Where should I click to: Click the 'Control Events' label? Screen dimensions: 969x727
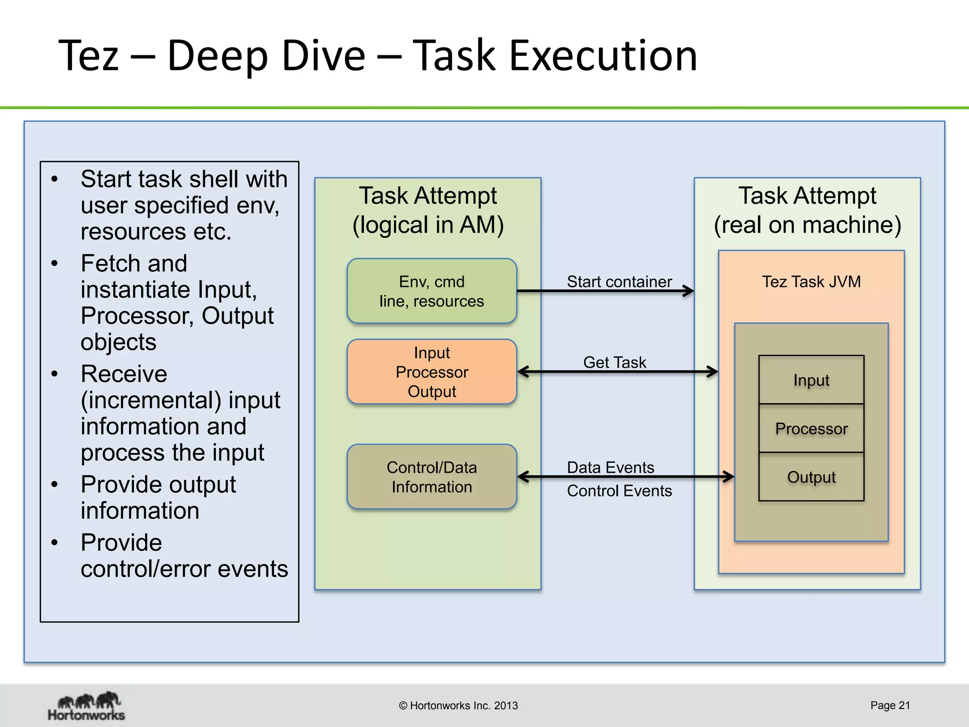[619, 491]
